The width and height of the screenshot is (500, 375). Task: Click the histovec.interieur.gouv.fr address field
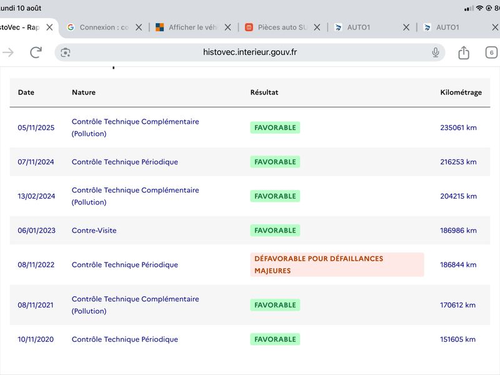coord(249,52)
